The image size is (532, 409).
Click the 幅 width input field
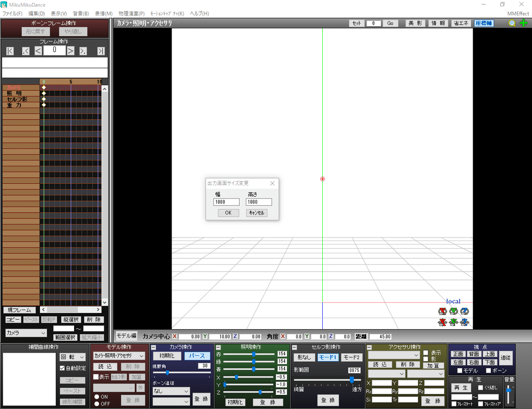click(x=226, y=202)
